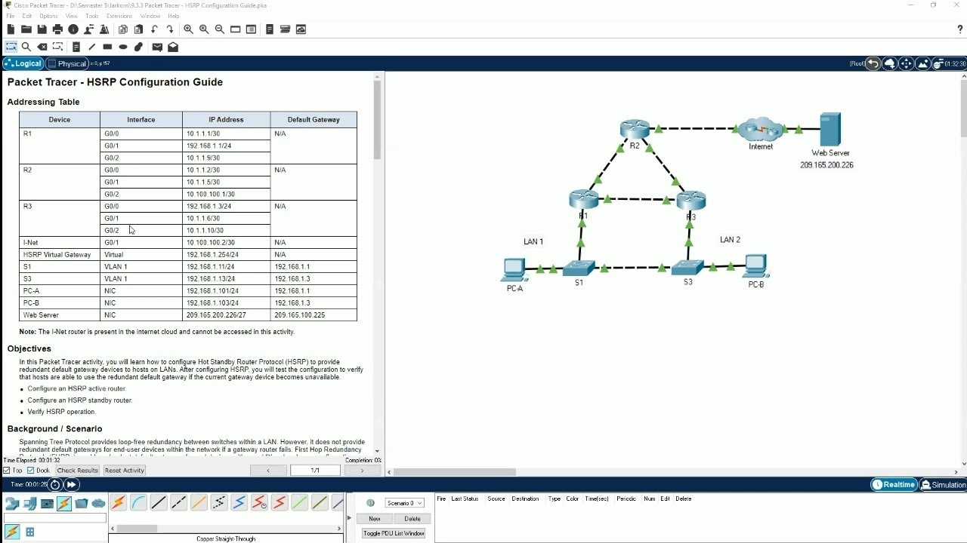
Task: Select the orange Fiber cable
Action: pyautogui.click(x=199, y=503)
